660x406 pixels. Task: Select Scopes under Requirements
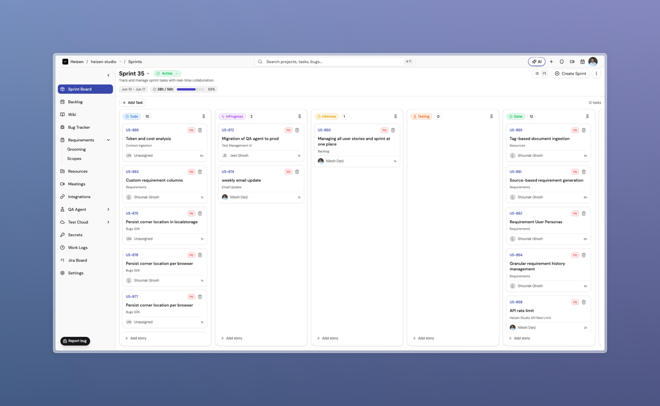pyautogui.click(x=74, y=159)
